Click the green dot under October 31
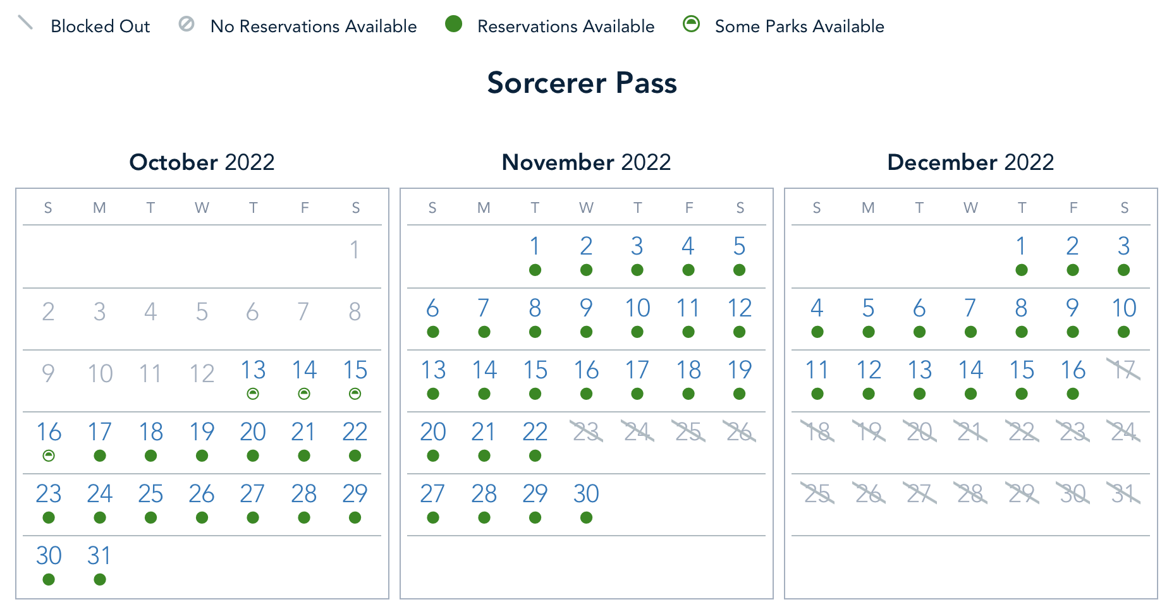Image resolution: width=1174 pixels, height=614 pixels. pos(100,580)
